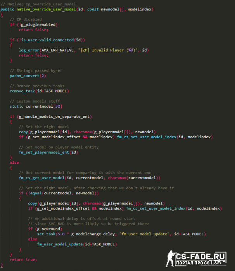The width and height of the screenshot is (235, 271).
Task: Click the g_pluginenabled variable
Action: coord(38,24)
